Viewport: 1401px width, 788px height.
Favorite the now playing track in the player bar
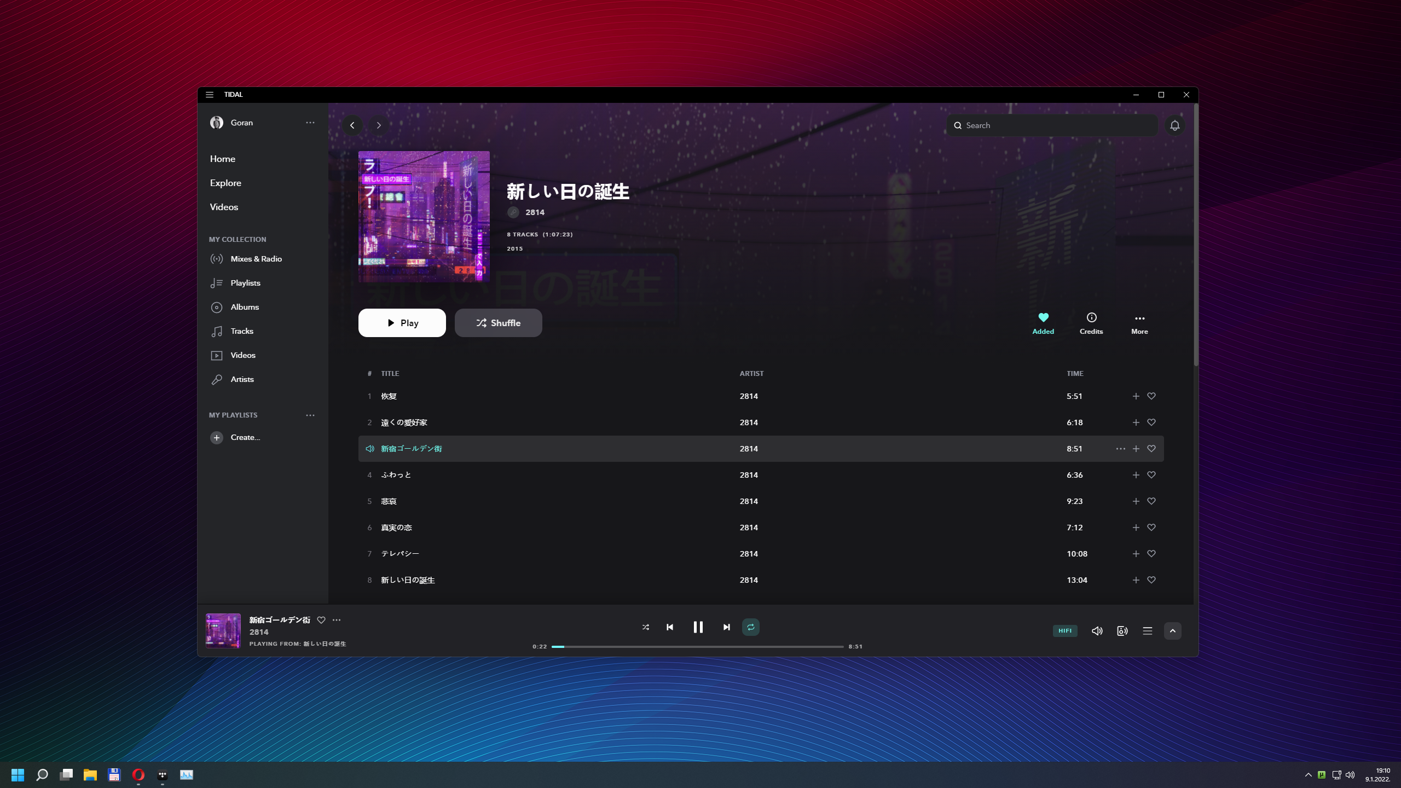(321, 620)
